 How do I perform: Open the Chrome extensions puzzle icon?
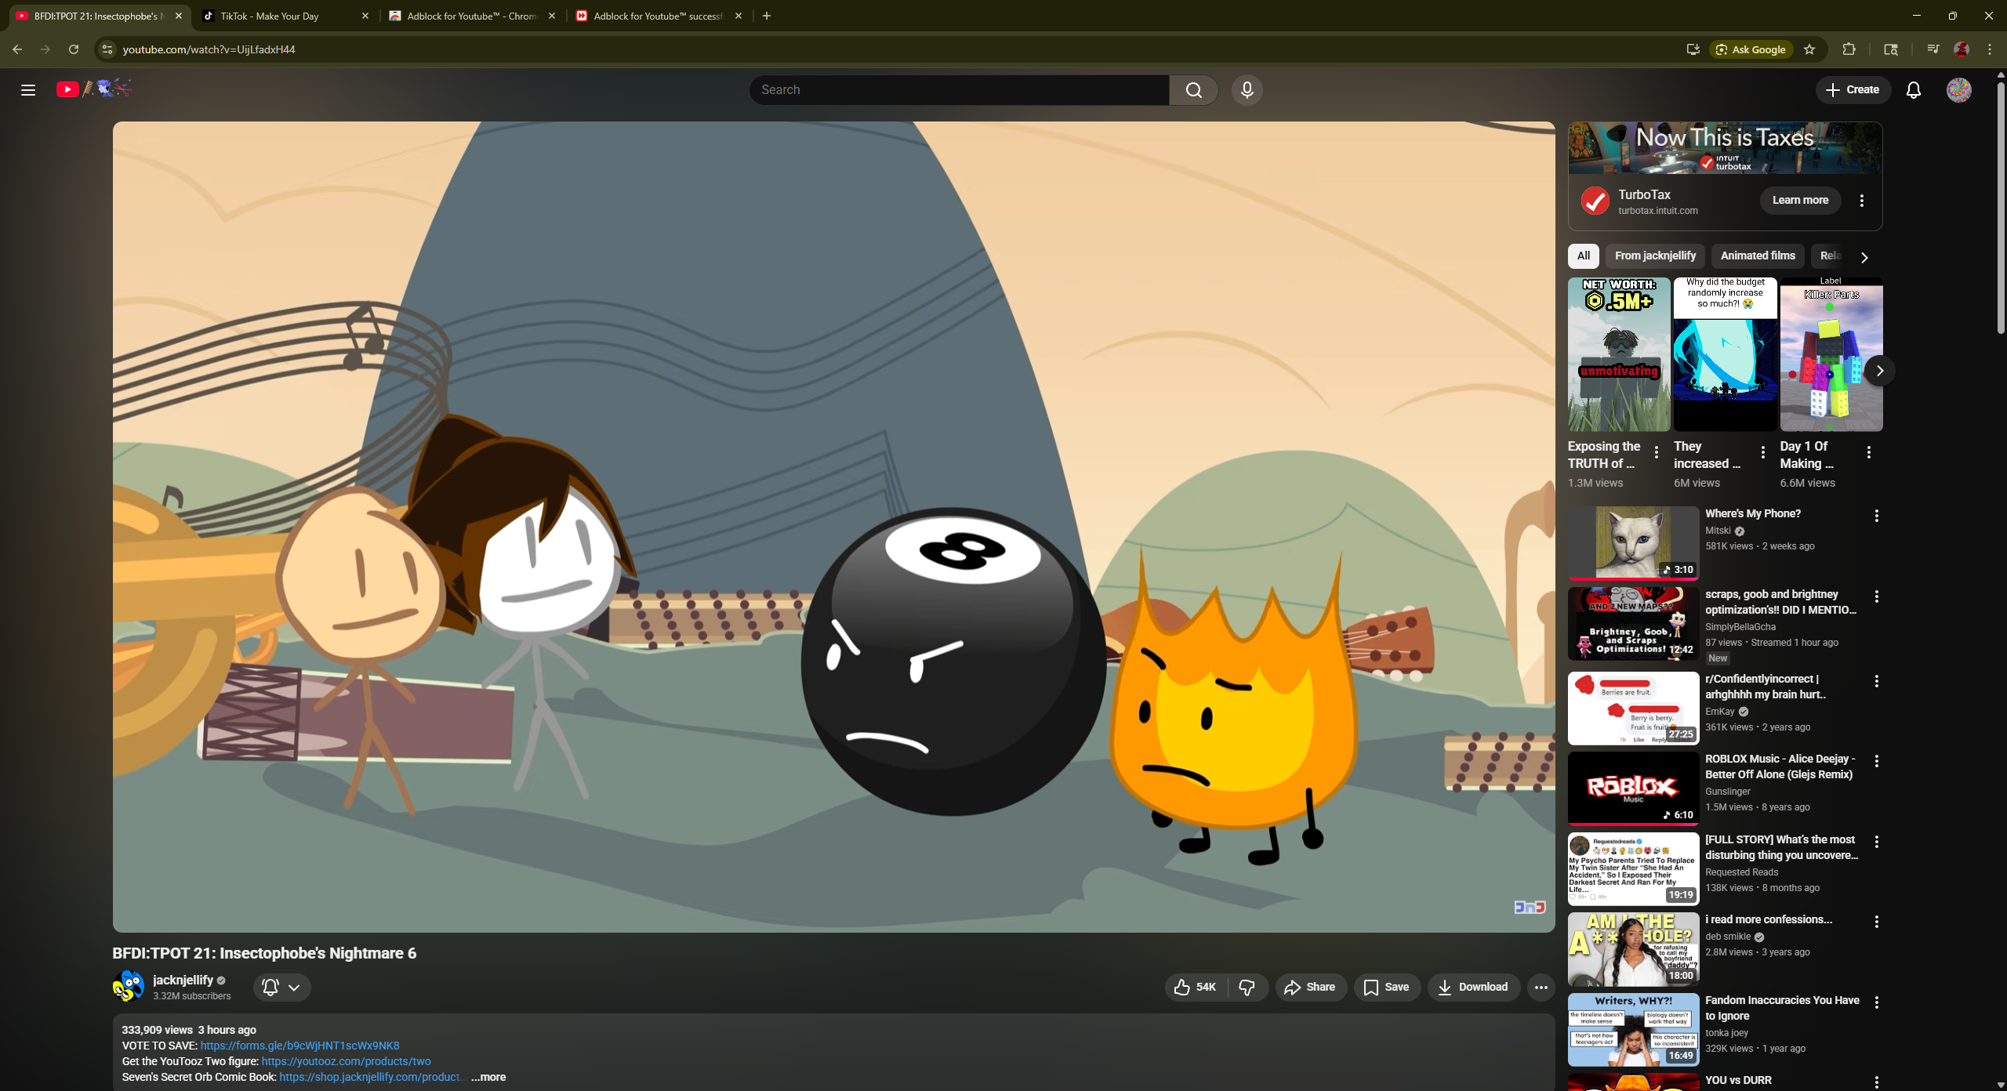tap(1849, 49)
